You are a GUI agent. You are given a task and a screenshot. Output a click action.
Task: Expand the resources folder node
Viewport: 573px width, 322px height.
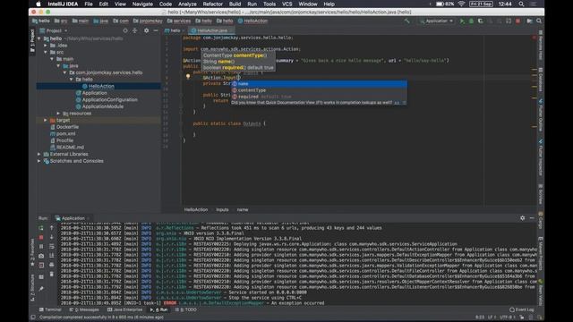(x=58, y=114)
